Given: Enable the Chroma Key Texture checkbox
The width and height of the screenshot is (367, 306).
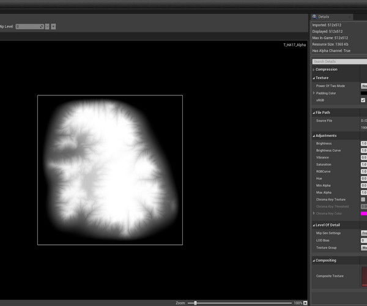Looking at the screenshot, I should pyautogui.click(x=363, y=200).
